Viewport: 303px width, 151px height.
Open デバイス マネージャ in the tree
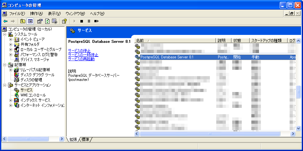click(x=35, y=60)
